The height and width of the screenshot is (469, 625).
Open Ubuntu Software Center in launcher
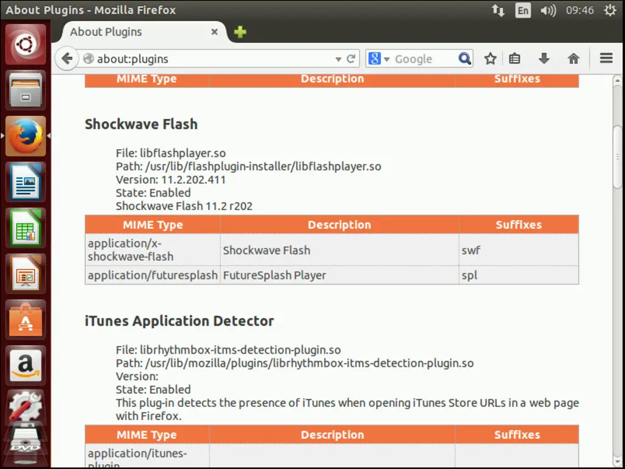(x=26, y=319)
